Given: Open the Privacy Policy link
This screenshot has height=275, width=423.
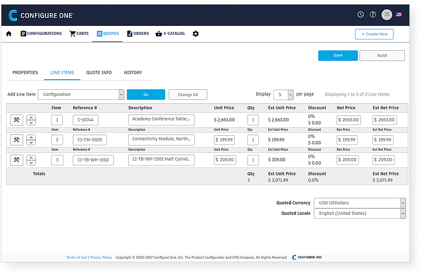Looking at the screenshot, I should [x=101, y=257].
